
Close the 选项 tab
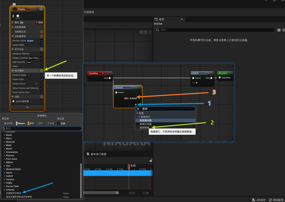pos(182,19)
